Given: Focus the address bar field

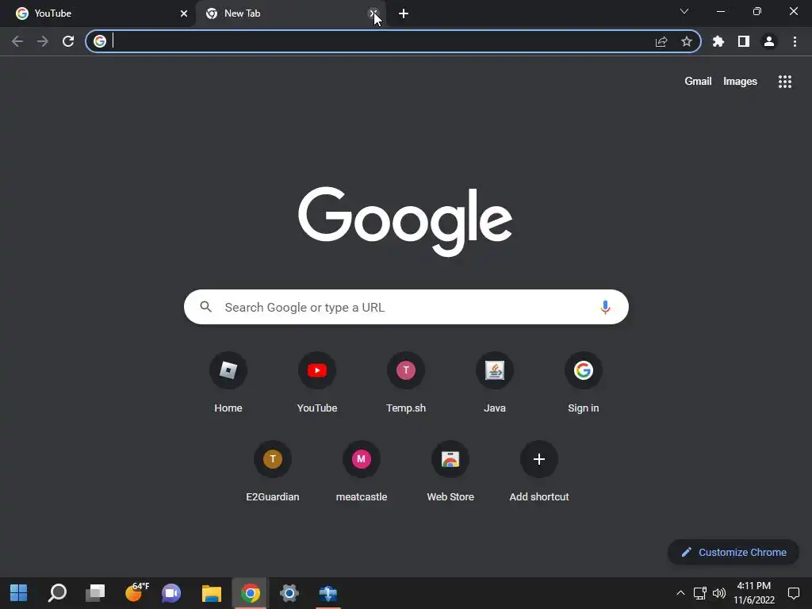Looking at the screenshot, I should pyautogui.click(x=393, y=41).
